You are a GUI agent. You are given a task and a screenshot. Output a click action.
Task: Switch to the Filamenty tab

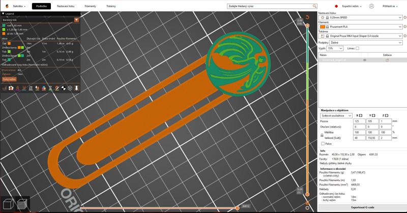(91, 6)
